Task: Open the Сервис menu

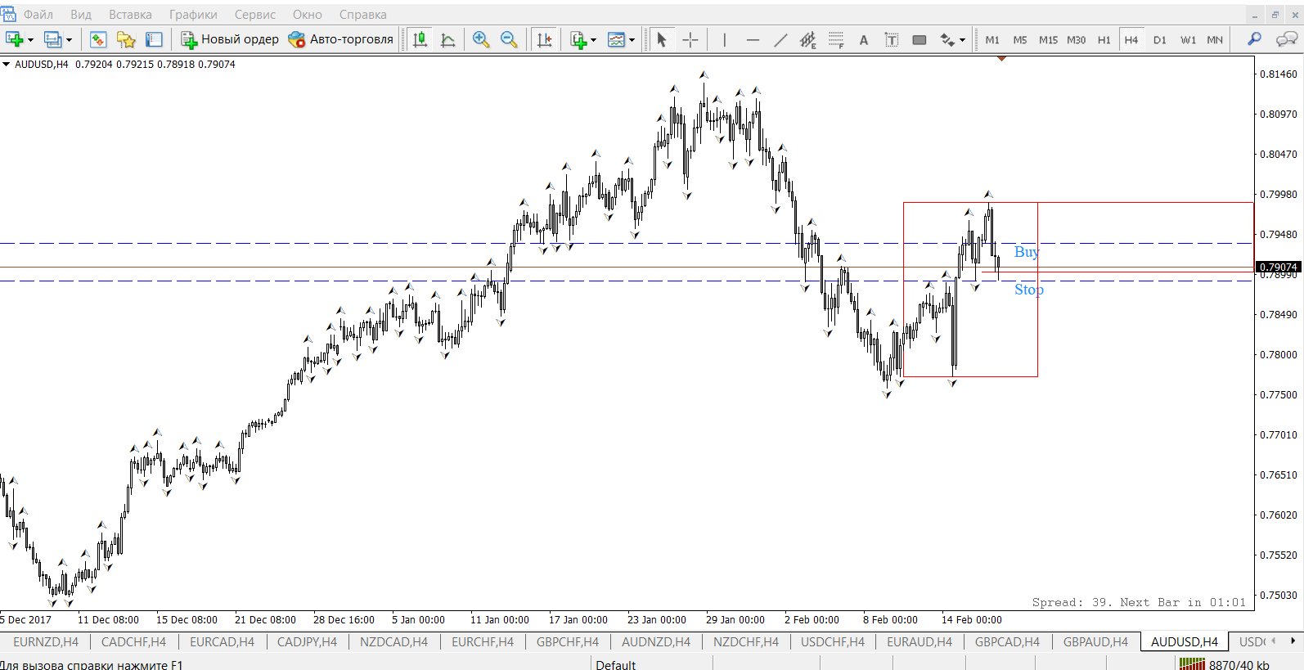Action: click(x=255, y=15)
